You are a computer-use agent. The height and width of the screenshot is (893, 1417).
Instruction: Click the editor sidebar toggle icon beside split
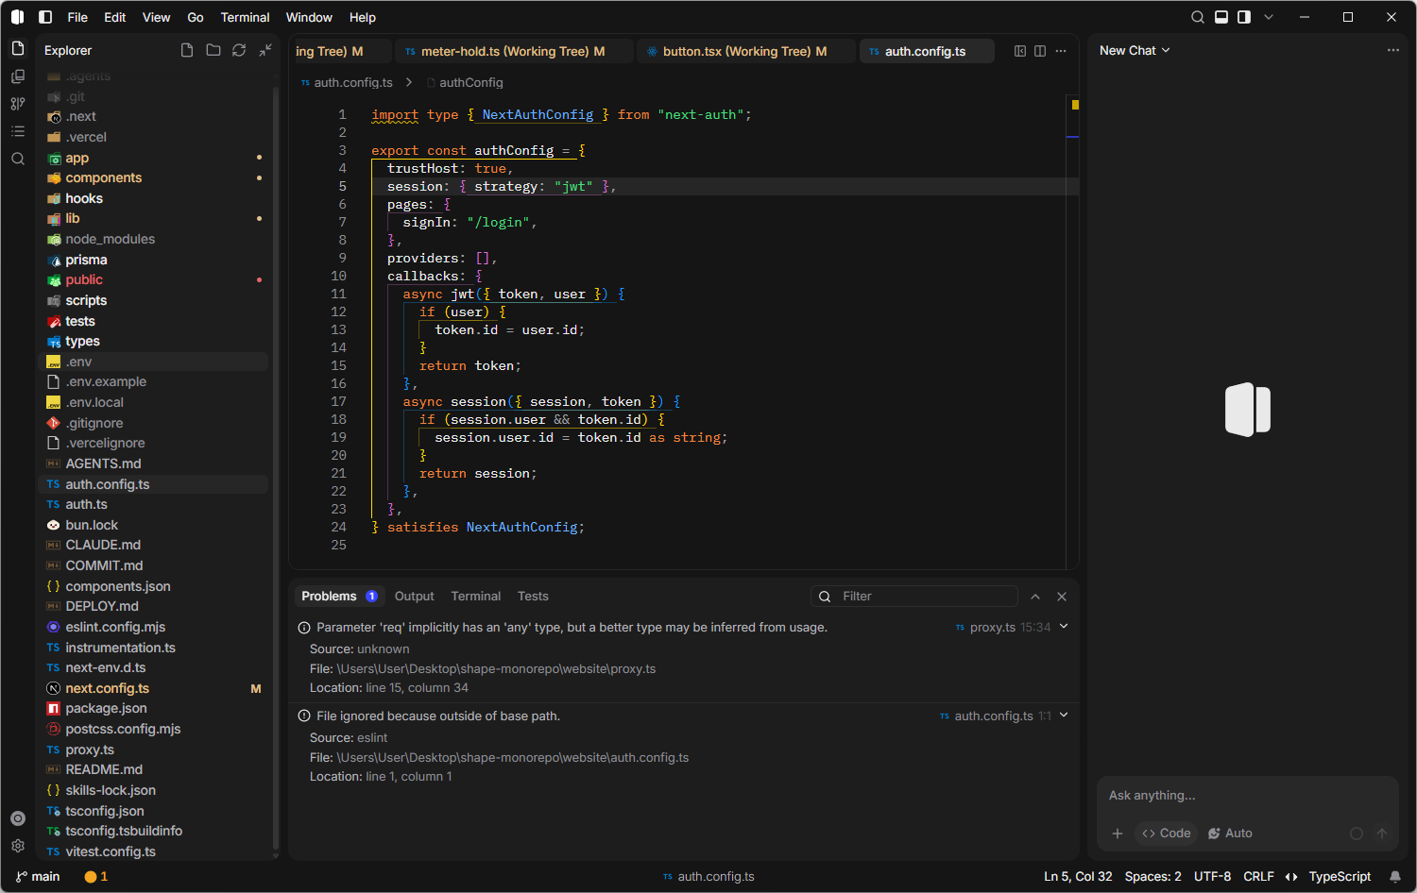pyautogui.click(x=1020, y=51)
